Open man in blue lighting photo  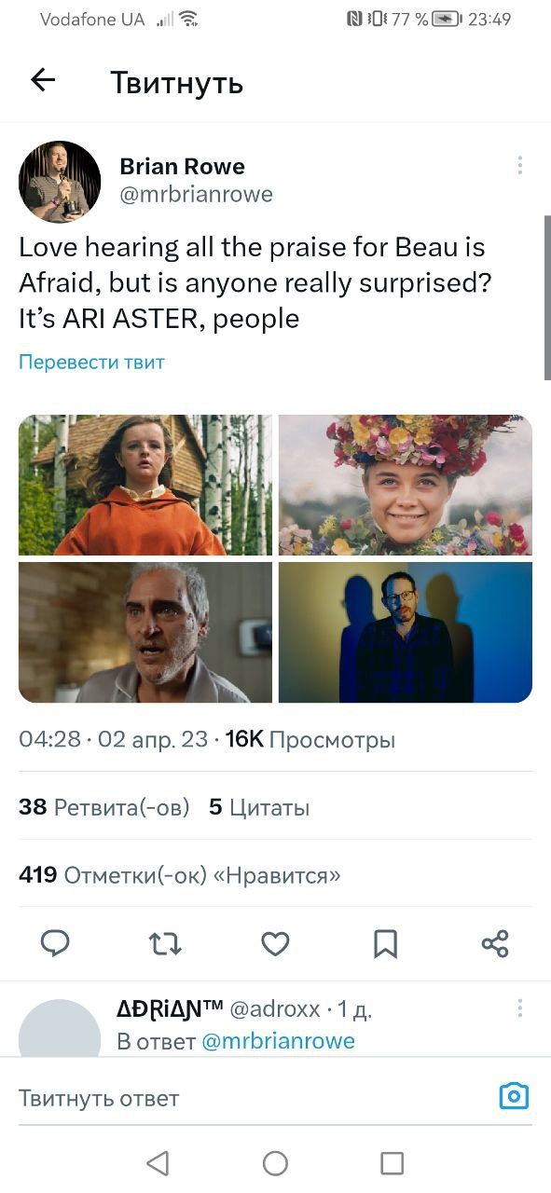[406, 632]
